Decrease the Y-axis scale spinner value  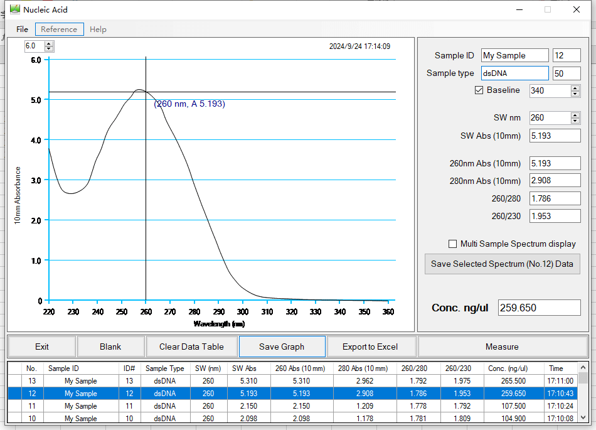(50, 49)
